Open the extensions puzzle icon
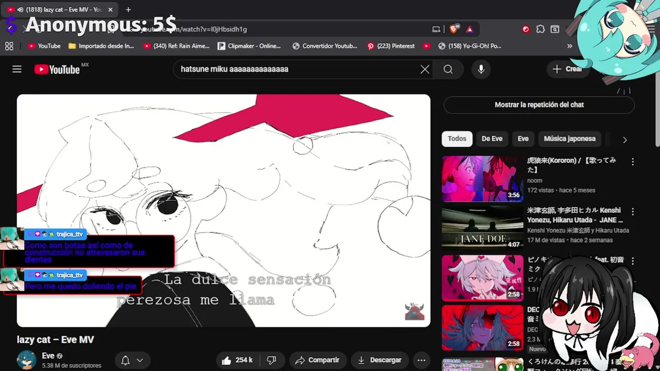660x371 pixels. point(540,29)
